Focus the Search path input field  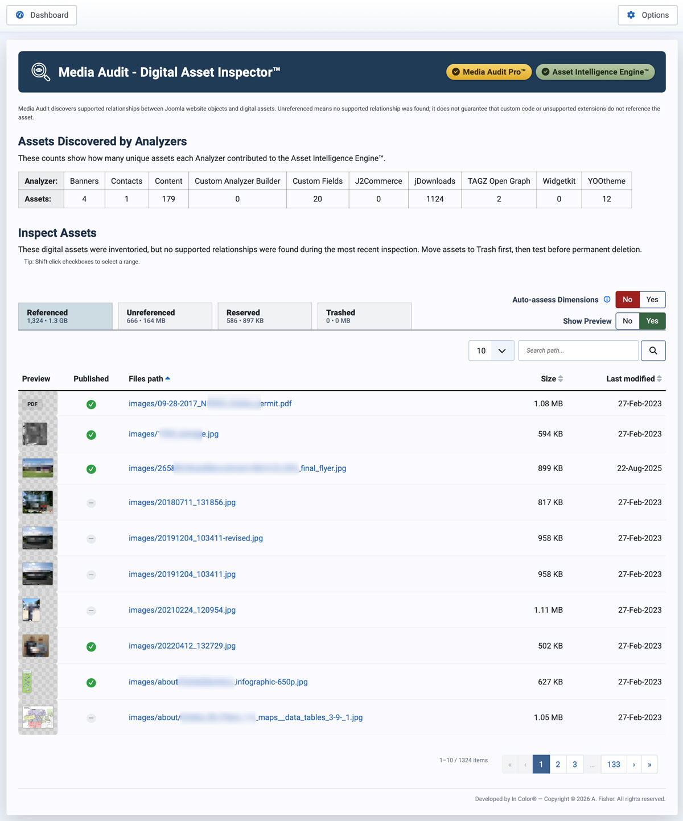tap(578, 350)
